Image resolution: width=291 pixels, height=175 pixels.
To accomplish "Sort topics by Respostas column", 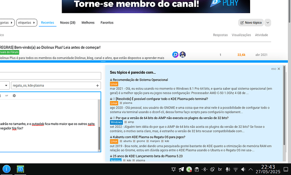I will 220,35.
